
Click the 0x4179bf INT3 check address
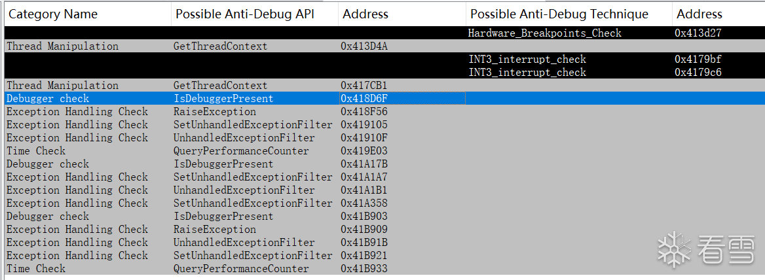(x=698, y=60)
